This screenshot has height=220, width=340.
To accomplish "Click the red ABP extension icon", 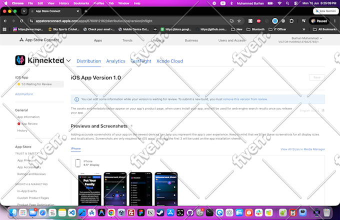I will [x=258, y=21].
